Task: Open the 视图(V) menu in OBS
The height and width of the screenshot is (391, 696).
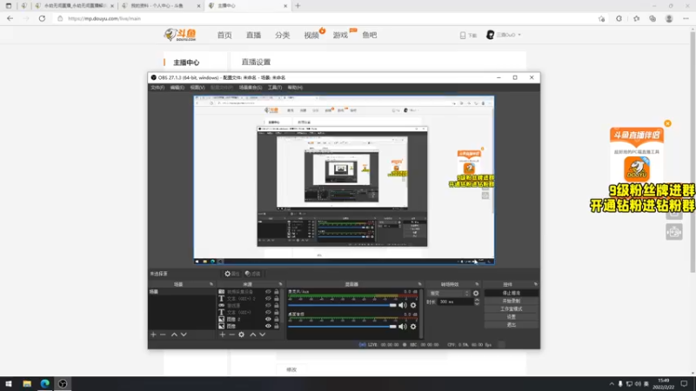Action: click(197, 88)
